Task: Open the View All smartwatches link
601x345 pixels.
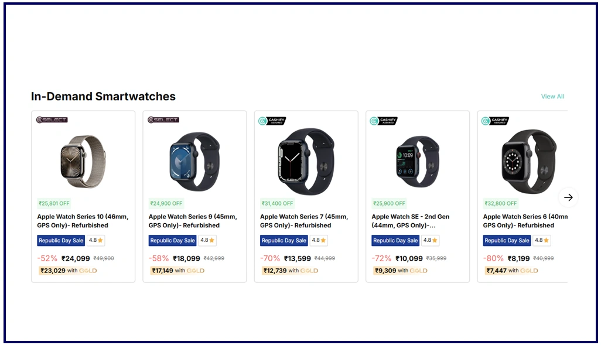Action: [552, 97]
